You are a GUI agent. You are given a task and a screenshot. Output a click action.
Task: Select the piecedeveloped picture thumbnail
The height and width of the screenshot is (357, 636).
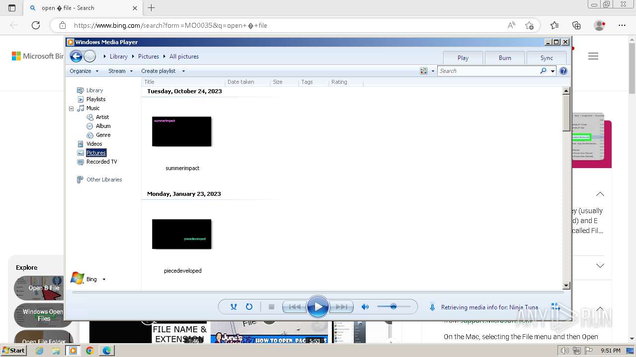point(182,234)
